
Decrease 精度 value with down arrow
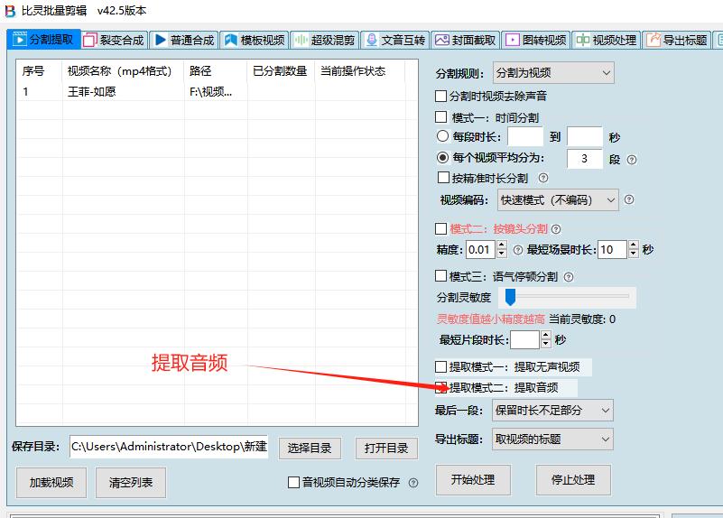click(x=502, y=254)
